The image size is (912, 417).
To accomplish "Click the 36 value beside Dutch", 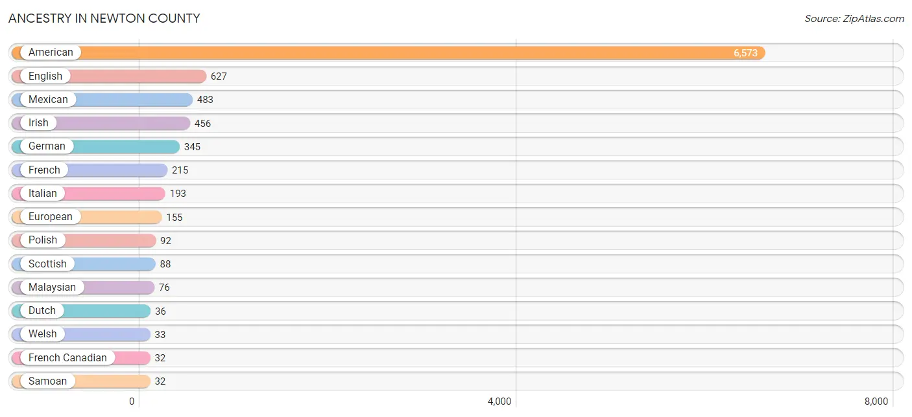I will tap(160, 311).
